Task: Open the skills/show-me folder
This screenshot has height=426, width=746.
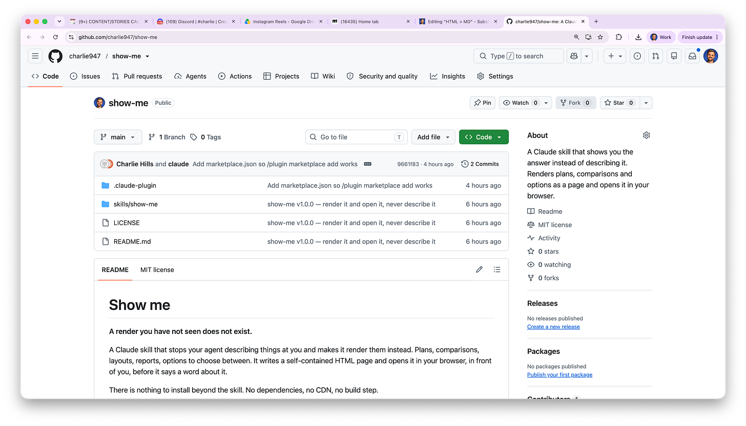Action: pos(136,204)
